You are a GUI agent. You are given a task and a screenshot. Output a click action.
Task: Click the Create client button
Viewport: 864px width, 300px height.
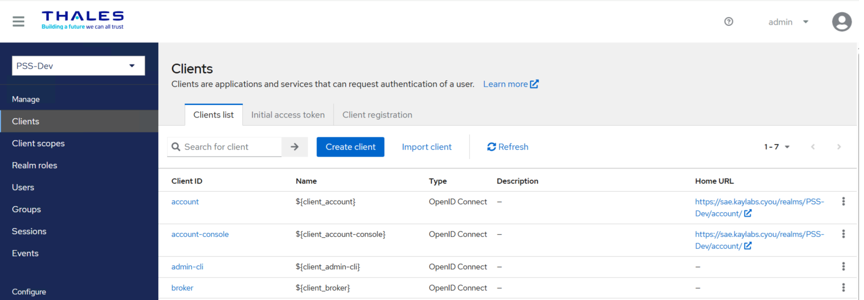click(x=350, y=147)
